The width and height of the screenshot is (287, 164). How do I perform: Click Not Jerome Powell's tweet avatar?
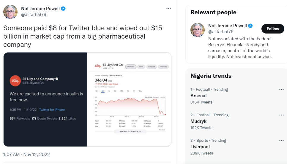pos(10,12)
